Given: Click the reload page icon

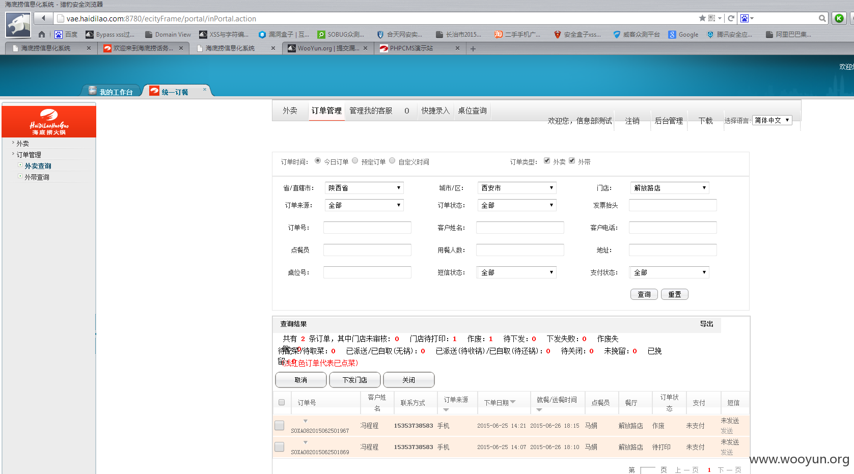Looking at the screenshot, I should [x=731, y=18].
